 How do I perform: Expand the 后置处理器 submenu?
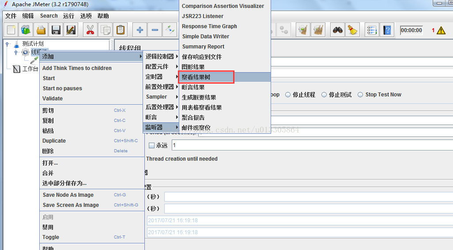coord(161,107)
